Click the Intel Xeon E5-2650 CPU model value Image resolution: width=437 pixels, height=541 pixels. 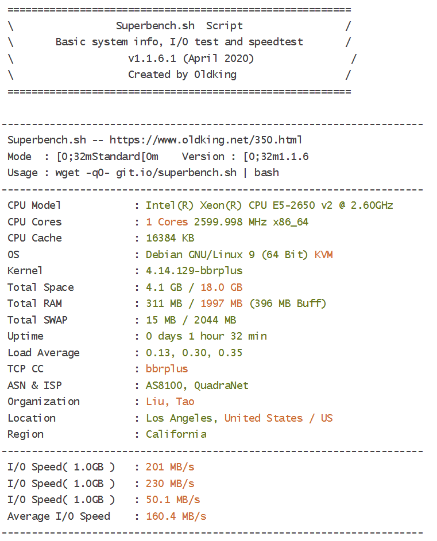click(269, 205)
